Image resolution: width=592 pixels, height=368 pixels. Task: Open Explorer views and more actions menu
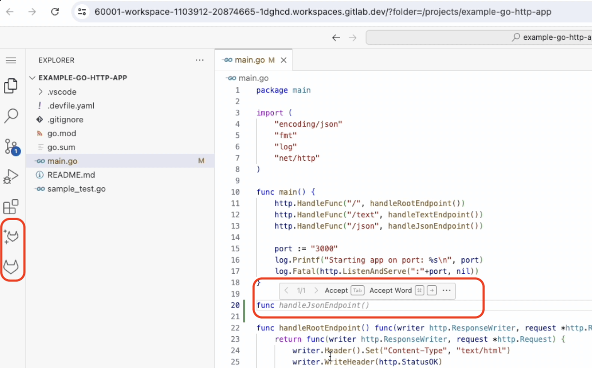(200, 60)
